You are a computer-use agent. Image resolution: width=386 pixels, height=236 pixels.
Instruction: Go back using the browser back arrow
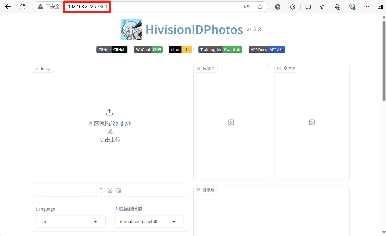pyautogui.click(x=8, y=7)
